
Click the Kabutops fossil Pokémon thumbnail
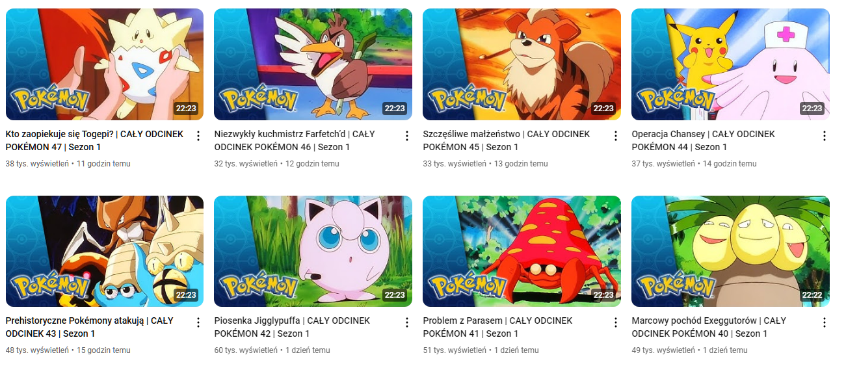105,251
